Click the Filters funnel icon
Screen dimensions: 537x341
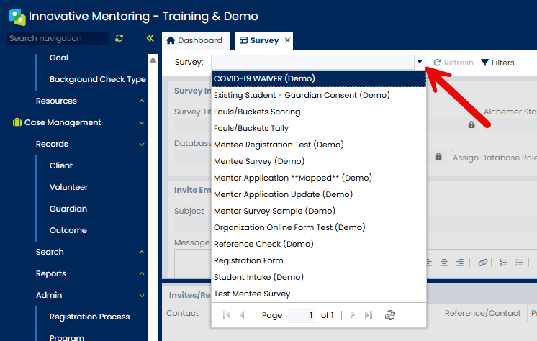pyautogui.click(x=485, y=63)
